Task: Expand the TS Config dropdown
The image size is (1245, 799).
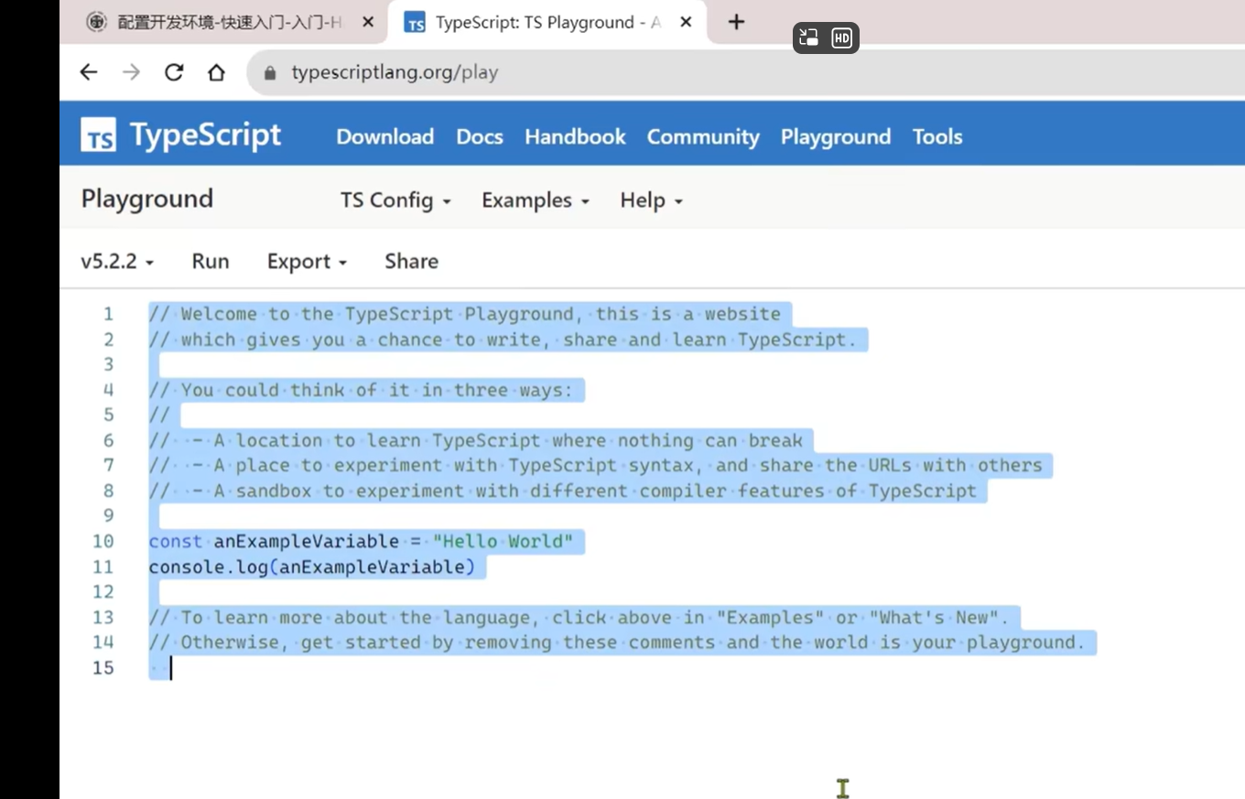Action: coord(395,200)
